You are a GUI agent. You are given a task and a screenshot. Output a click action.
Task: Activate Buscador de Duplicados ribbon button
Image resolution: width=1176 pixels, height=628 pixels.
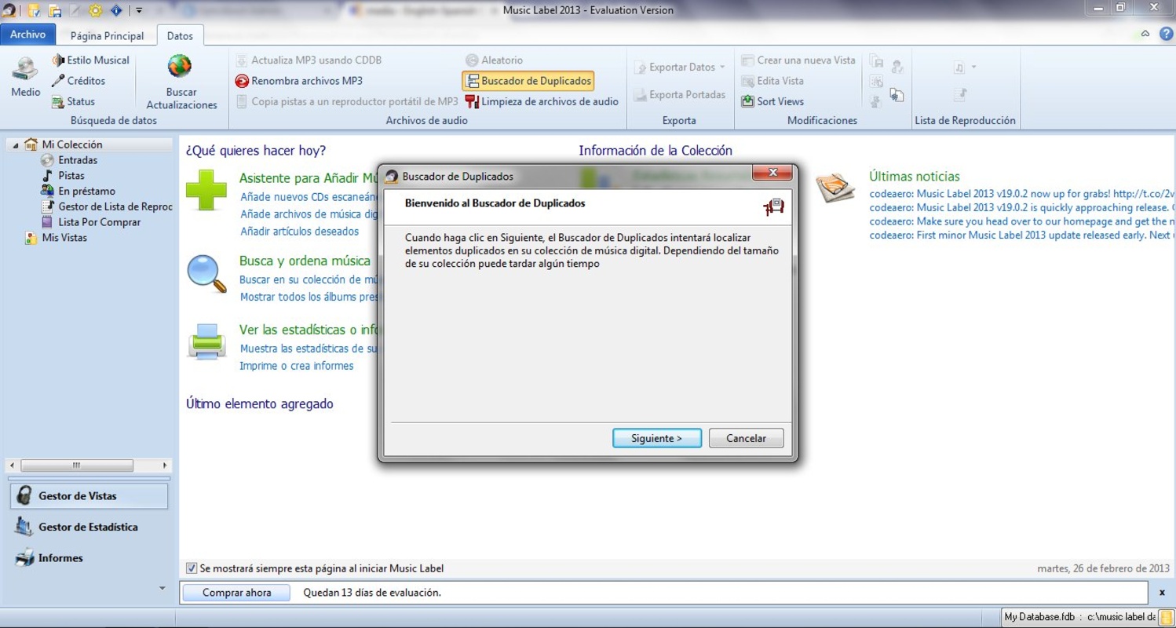click(528, 81)
